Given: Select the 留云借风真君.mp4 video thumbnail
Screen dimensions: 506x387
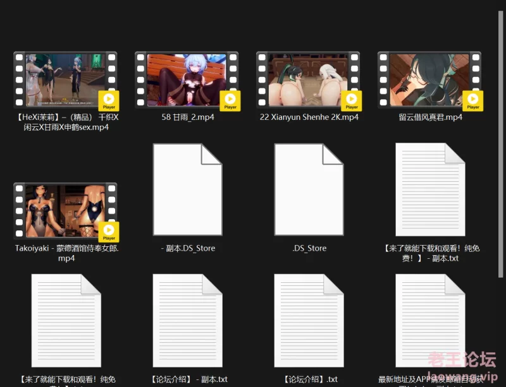Looking at the screenshot, I should (x=430, y=80).
